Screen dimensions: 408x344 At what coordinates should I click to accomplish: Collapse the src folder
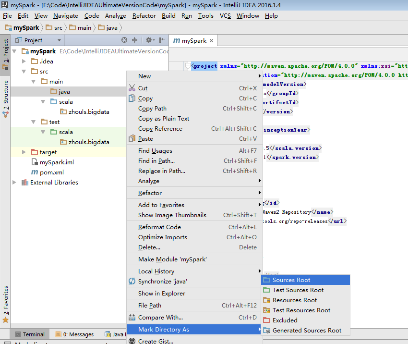(x=24, y=72)
